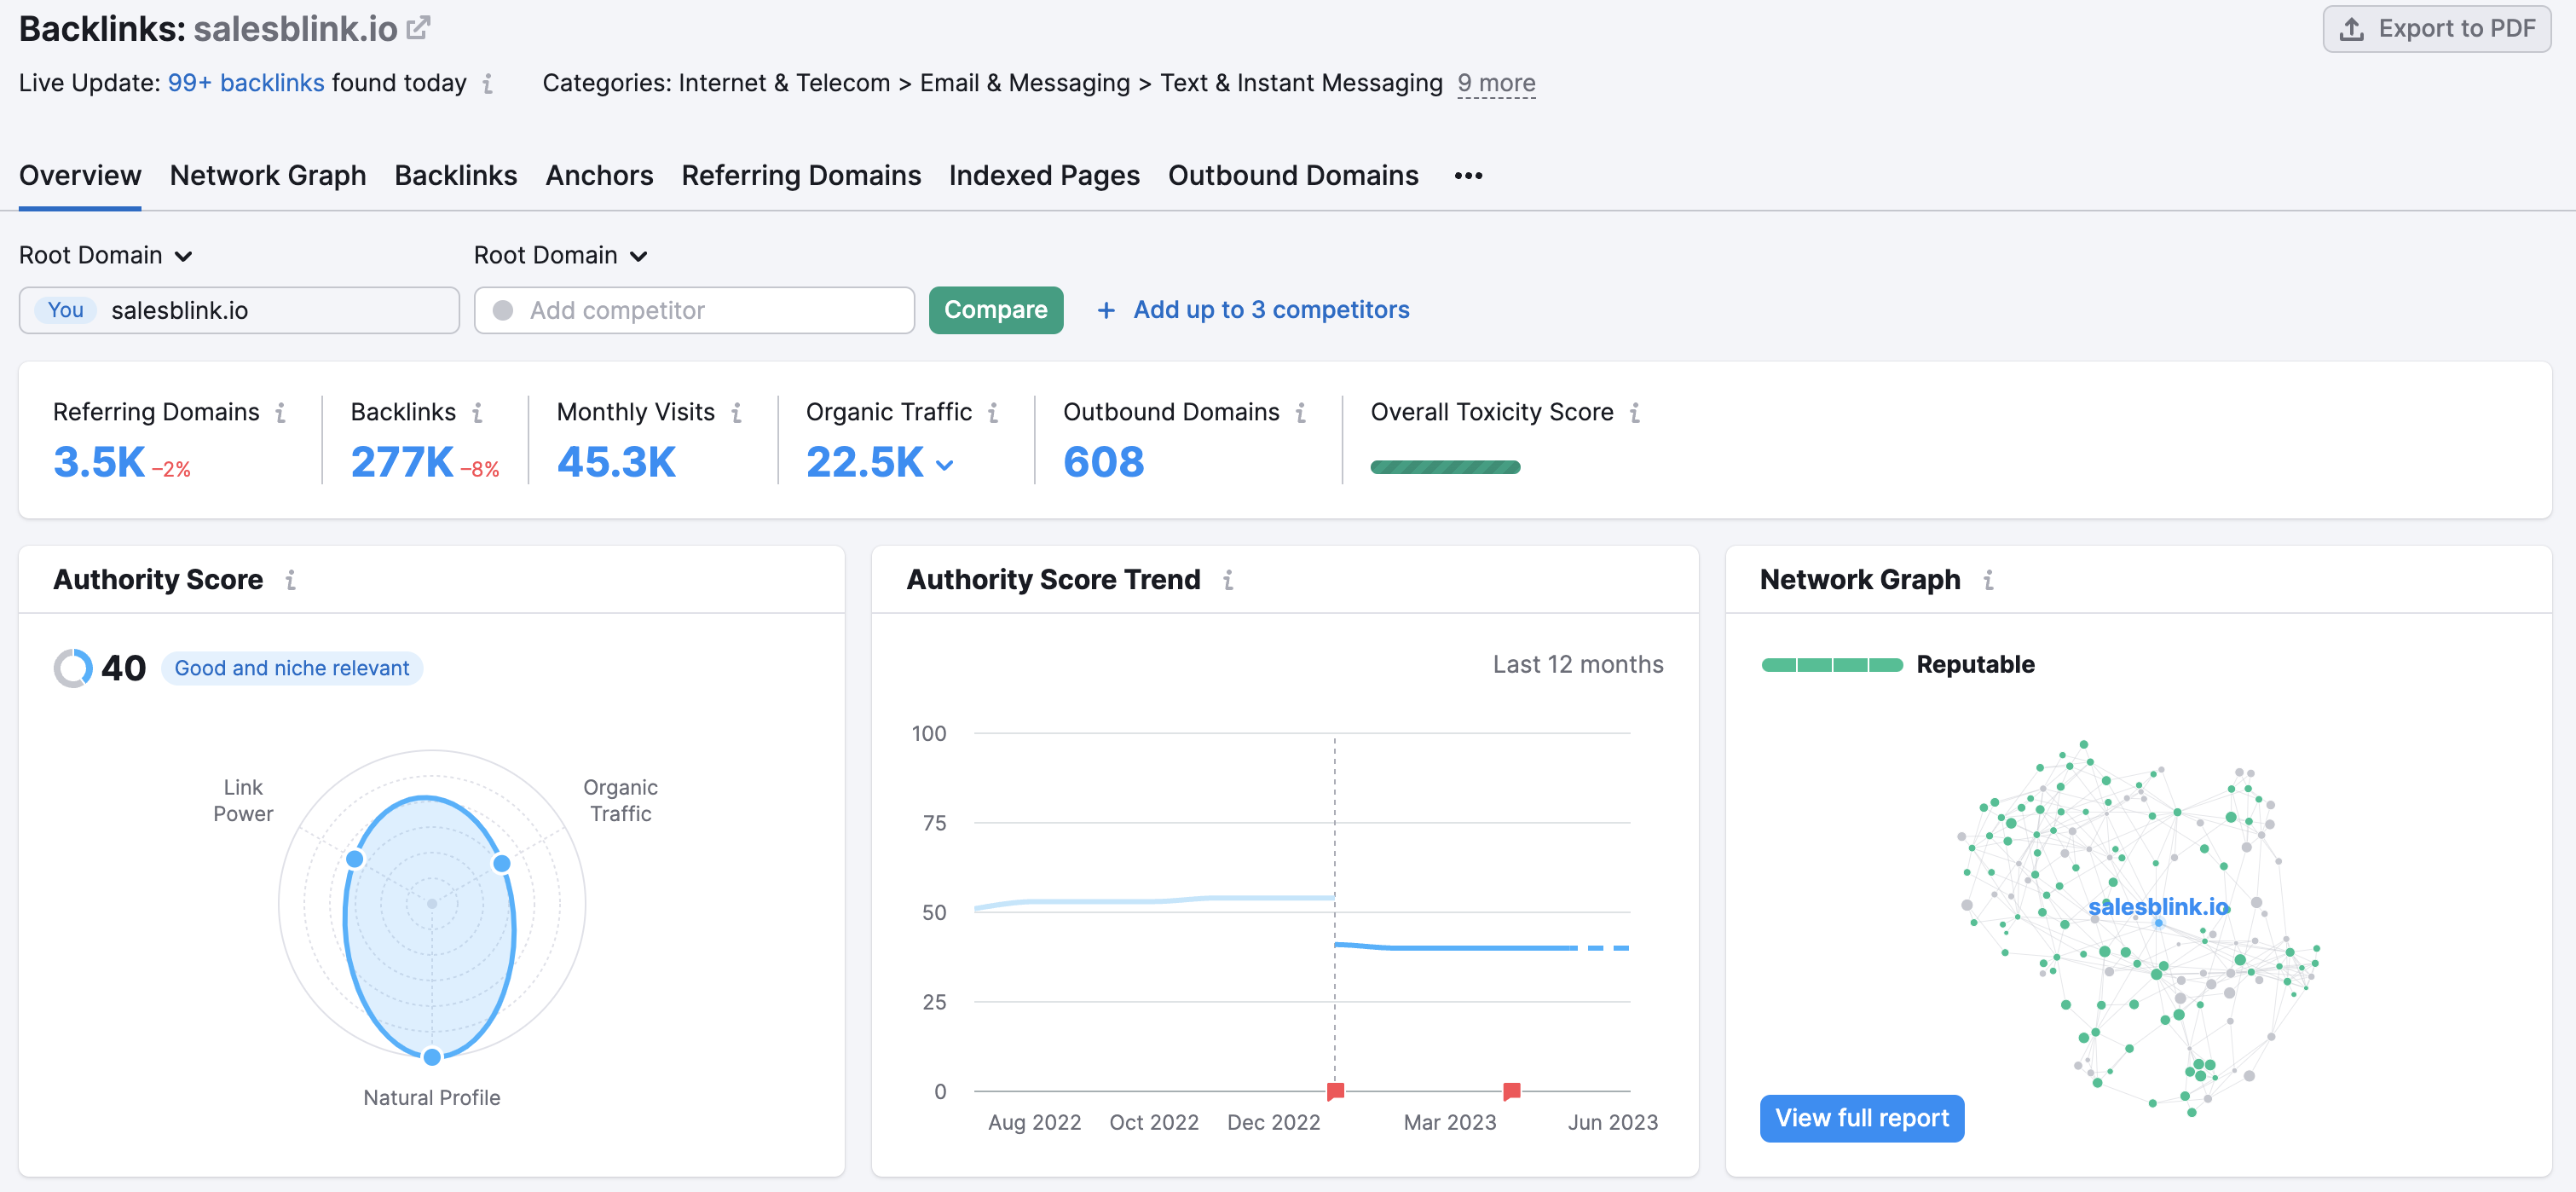Click the green Compare button

click(995, 310)
